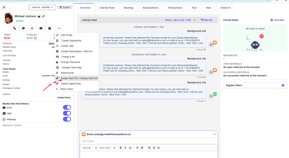Screen dimensions: 289x158
Task: Click the WhatsApp icon button under client name
Action: (x=32, y=28)
